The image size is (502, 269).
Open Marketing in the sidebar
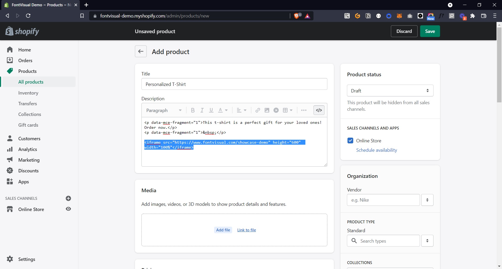click(29, 160)
